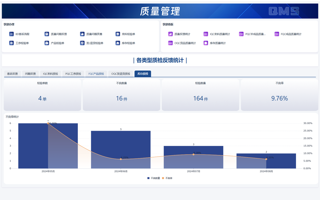
Task: Open the 质量反馈统计 dashboard link
Action: [182, 34]
